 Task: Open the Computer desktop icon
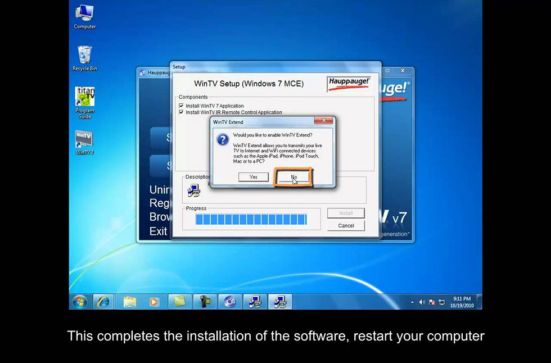pos(85,17)
